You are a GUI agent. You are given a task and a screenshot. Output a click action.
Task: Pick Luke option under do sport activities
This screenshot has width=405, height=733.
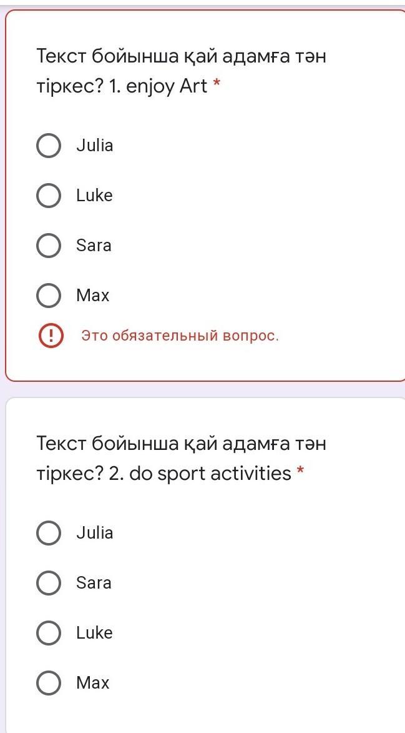point(49,633)
